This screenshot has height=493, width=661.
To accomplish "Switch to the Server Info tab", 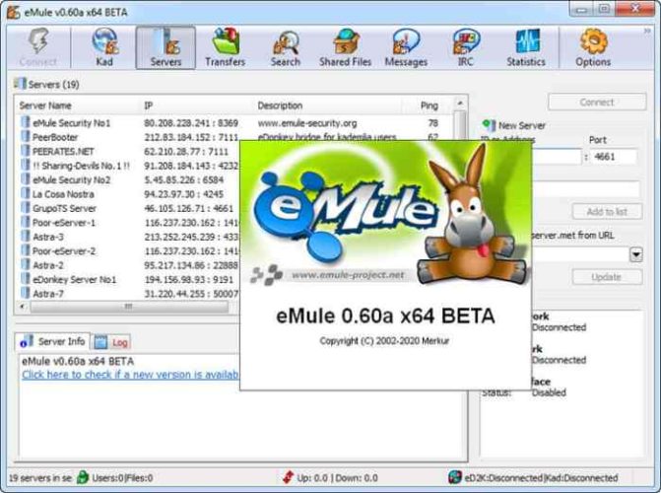I will 52,341.
